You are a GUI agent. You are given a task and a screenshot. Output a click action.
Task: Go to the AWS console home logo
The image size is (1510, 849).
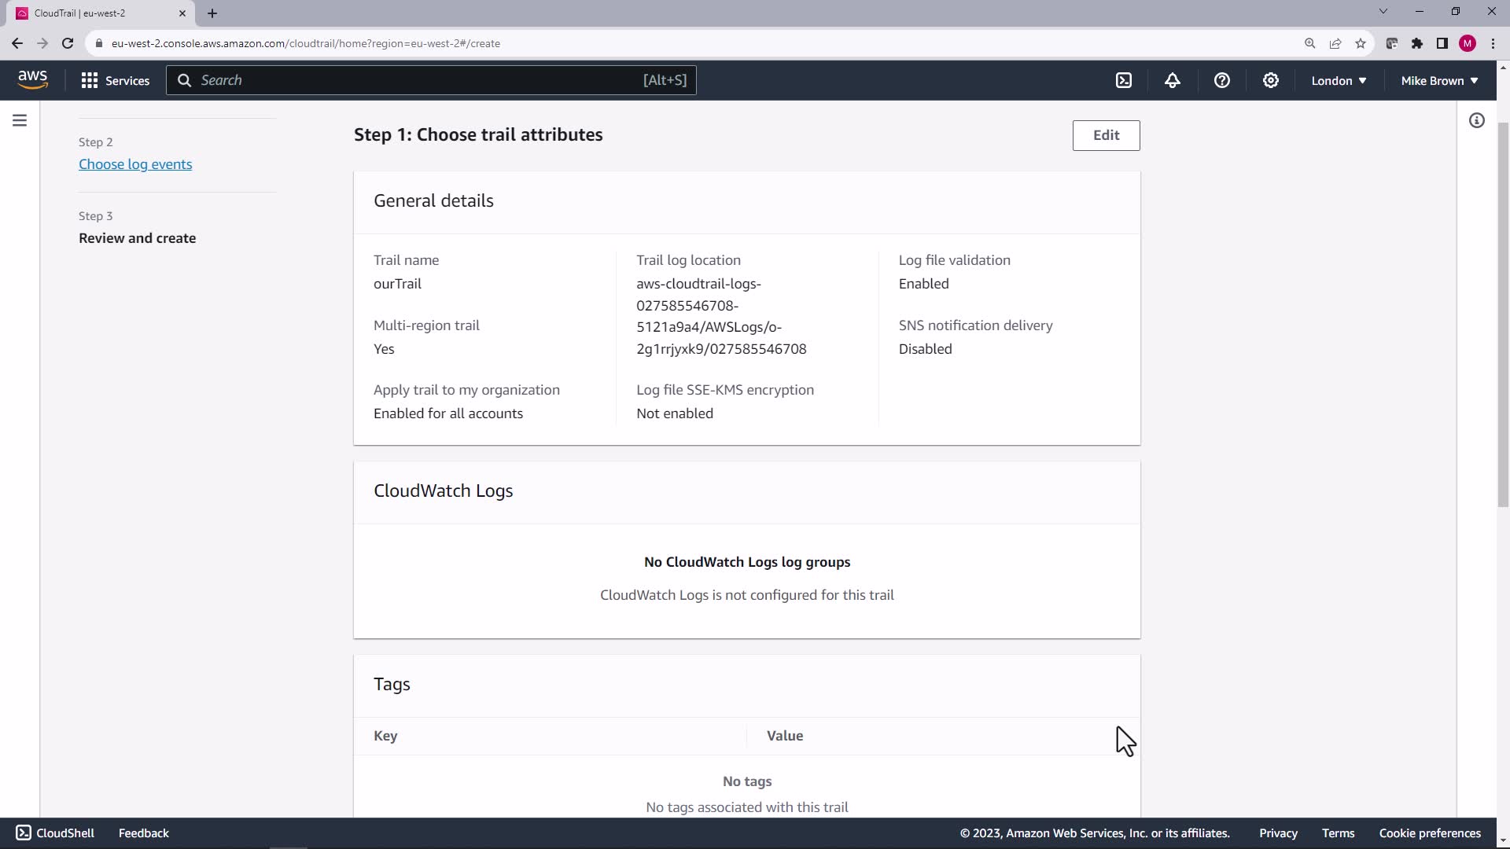(32, 79)
